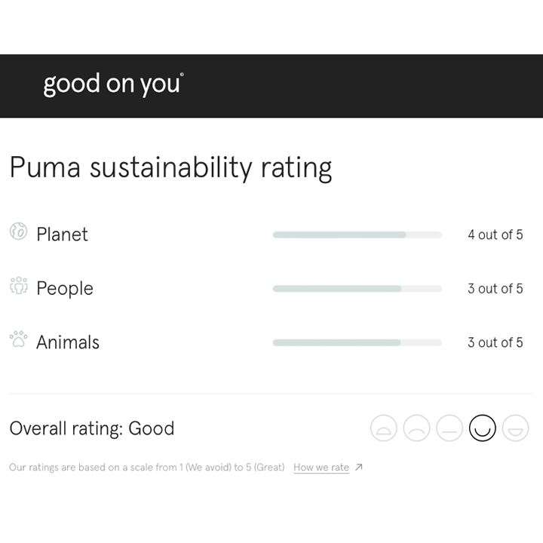The width and height of the screenshot is (543, 543).
Task: Click the People rating progress bar
Action: coord(357,288)
